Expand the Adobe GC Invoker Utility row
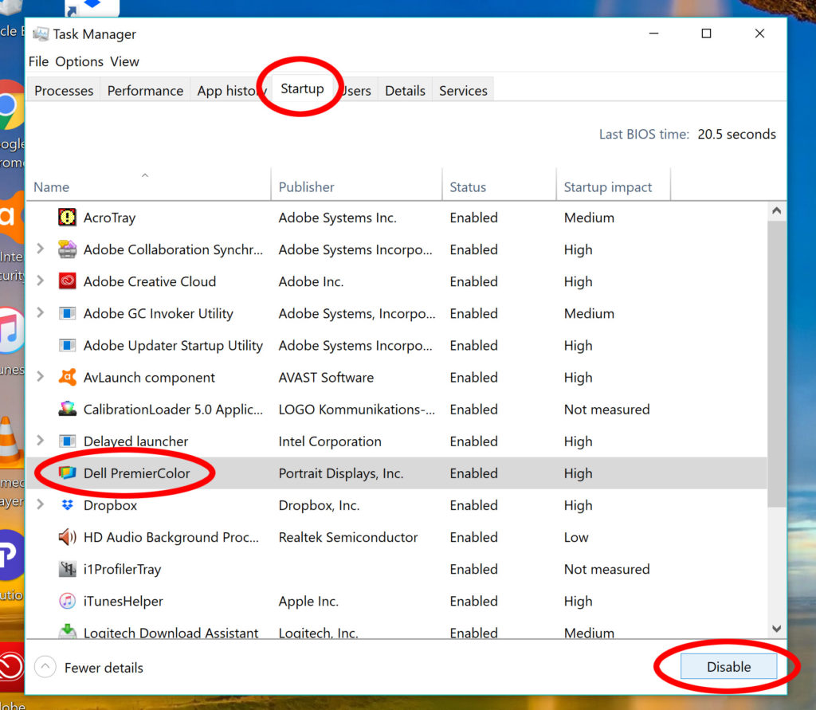Image resolution: width=816 pixels, height=710 pixels. click(41, 313)
